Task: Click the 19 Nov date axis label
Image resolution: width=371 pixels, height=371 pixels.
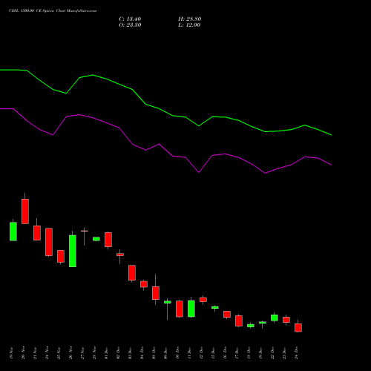Action: [x=11, y=353]
